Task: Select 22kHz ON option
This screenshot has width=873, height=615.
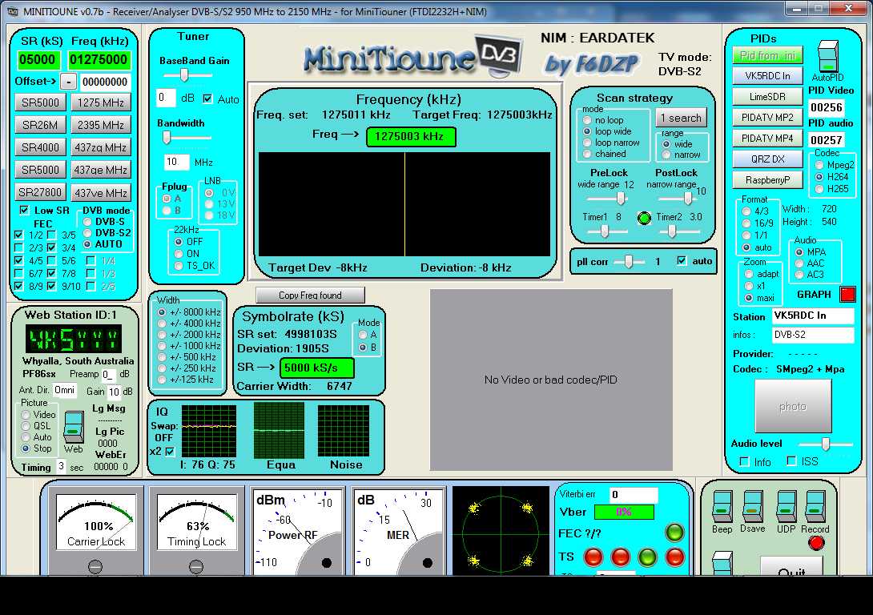Action: (x=179, y=254)
